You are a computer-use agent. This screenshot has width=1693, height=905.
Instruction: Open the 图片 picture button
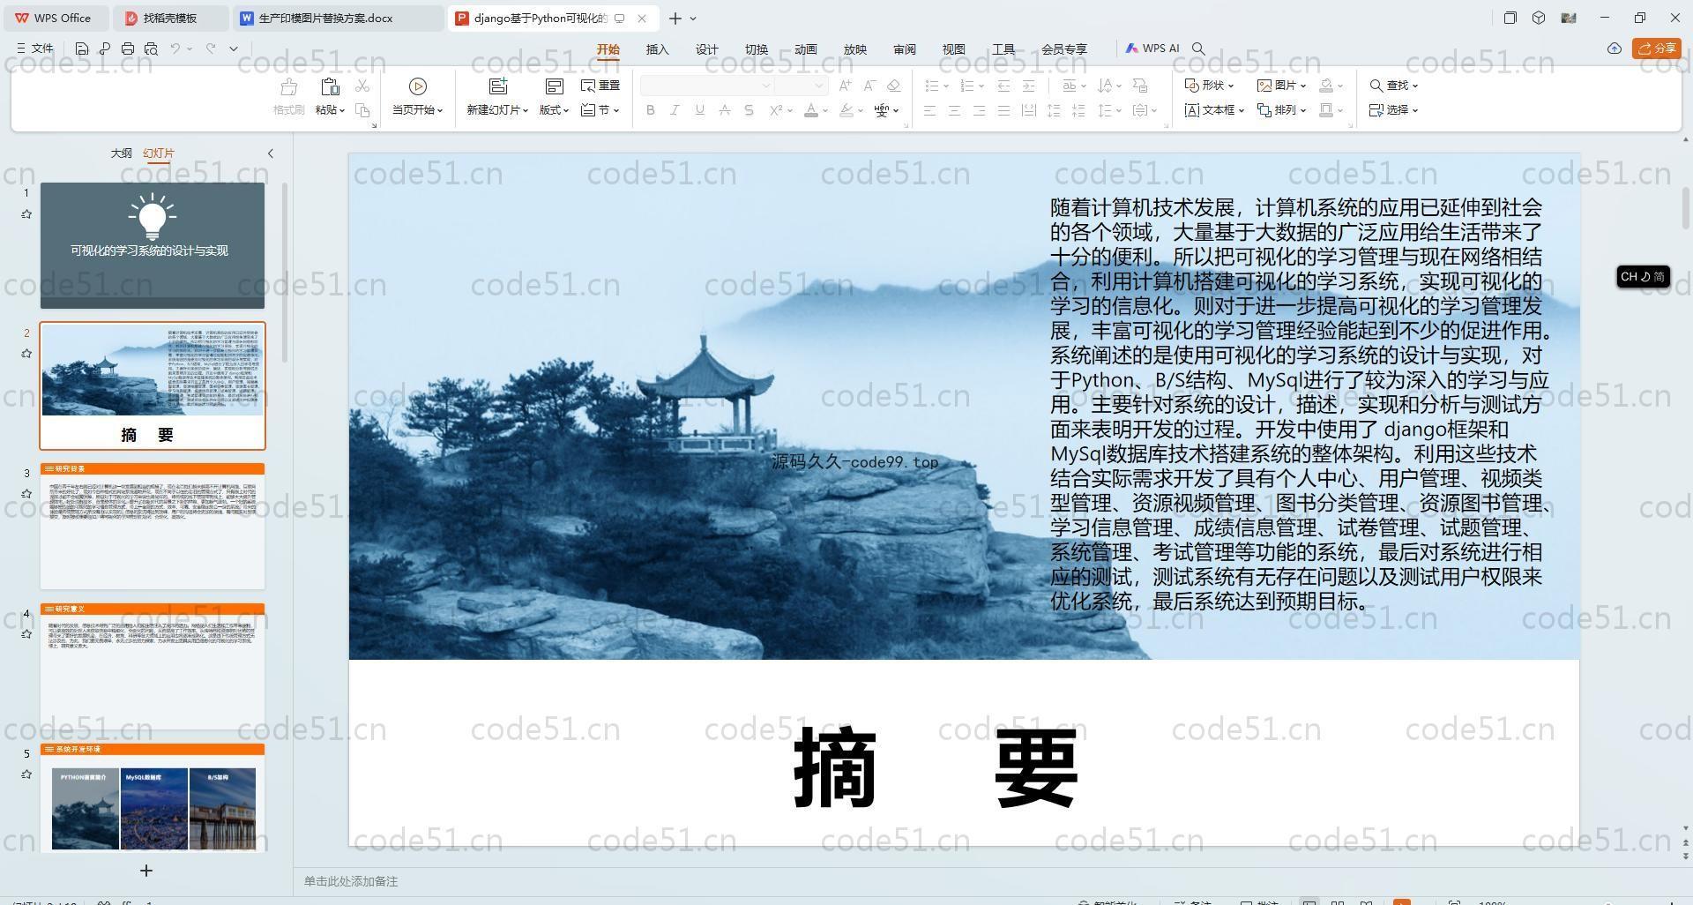point(1281,86)
